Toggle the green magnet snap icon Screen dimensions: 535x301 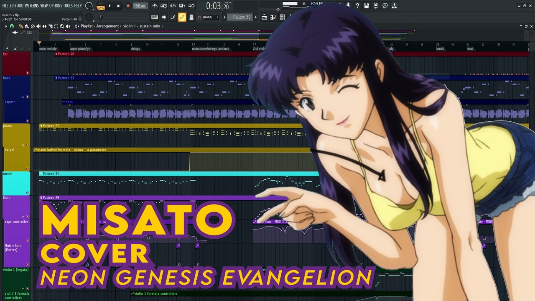[x=12, y=26]
